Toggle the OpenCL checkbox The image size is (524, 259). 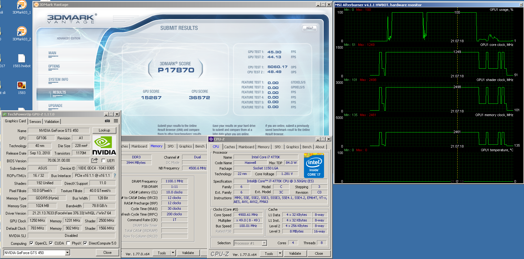[31, 243]
